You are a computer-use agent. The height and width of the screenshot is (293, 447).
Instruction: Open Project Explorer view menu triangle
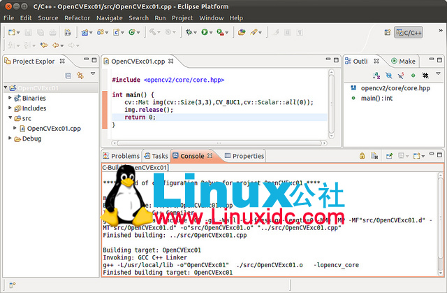click(x=93, y=73)
